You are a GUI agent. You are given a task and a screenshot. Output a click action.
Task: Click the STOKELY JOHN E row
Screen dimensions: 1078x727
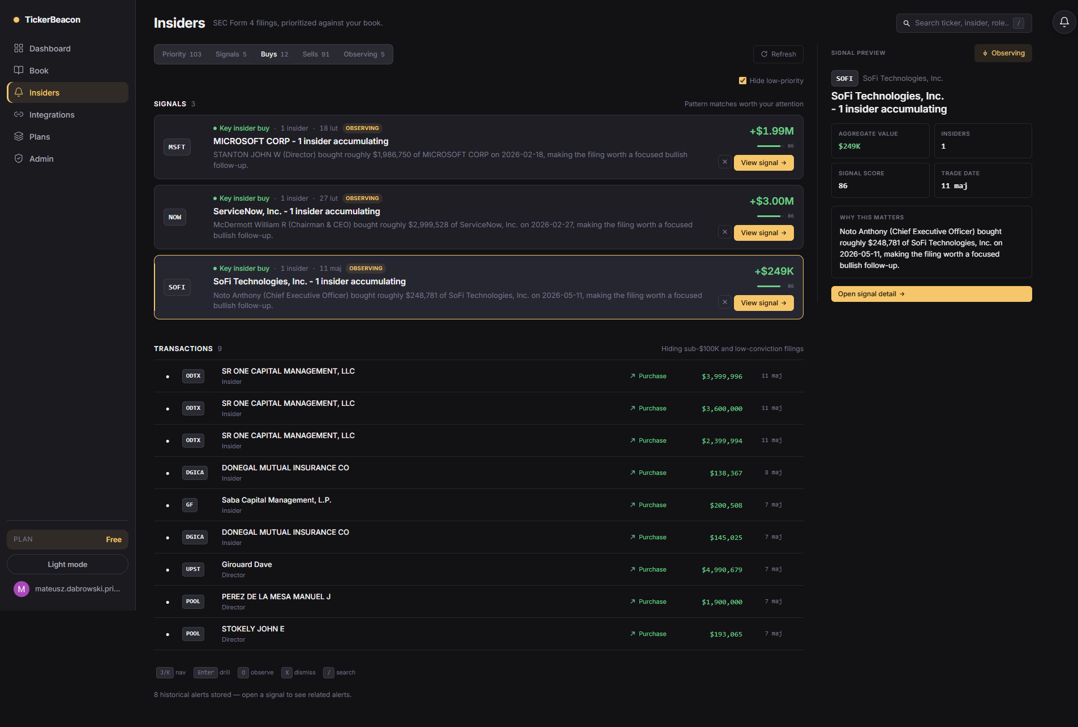479,634
